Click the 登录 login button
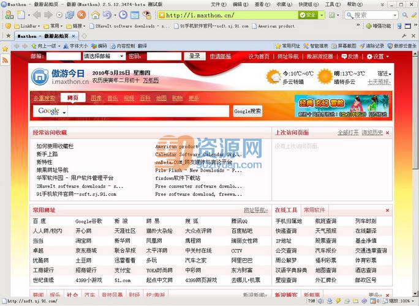This screenshot has height=306, width=419. click(195, 56)
